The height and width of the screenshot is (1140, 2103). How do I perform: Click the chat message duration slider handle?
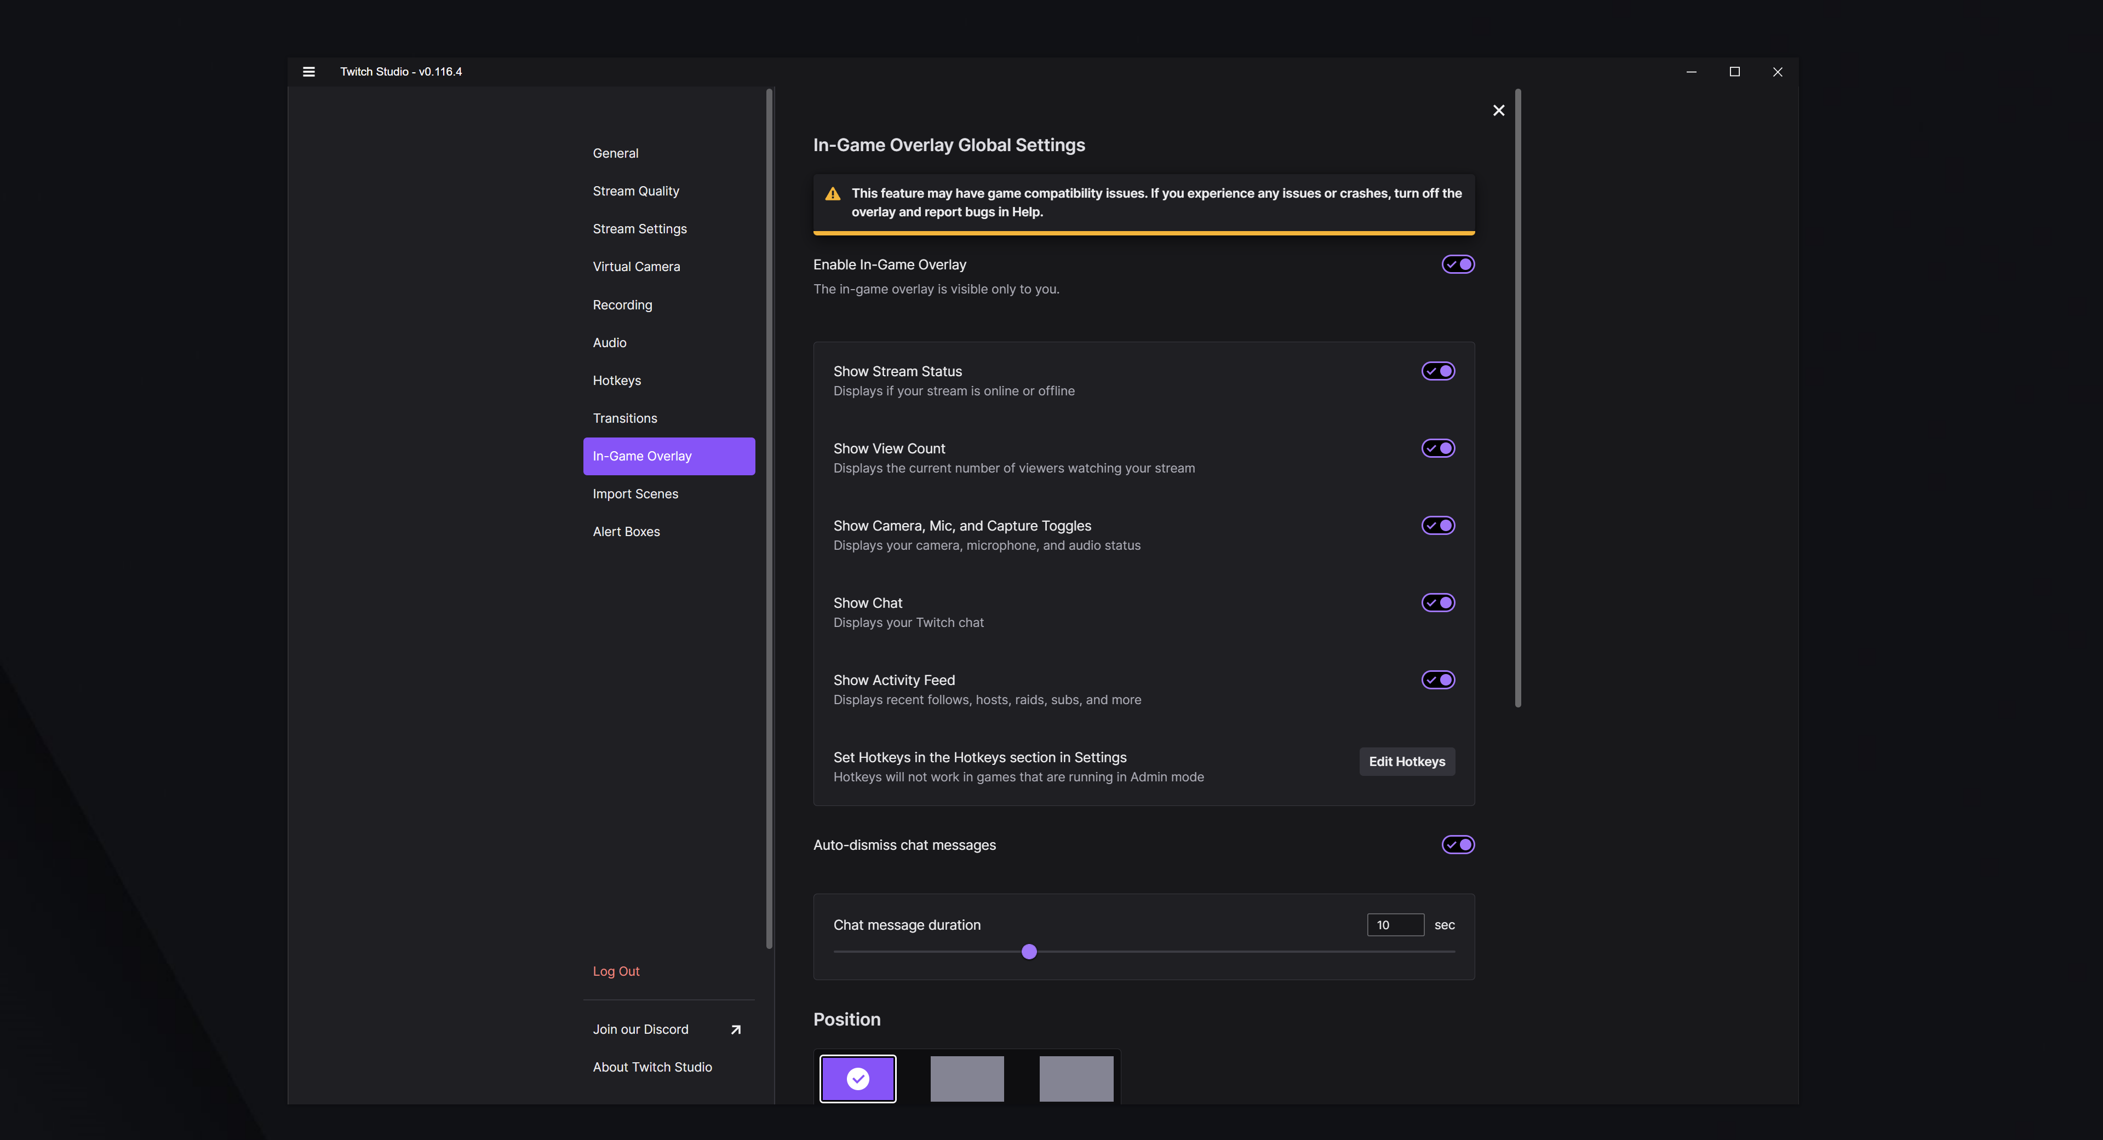[1029, 952]
